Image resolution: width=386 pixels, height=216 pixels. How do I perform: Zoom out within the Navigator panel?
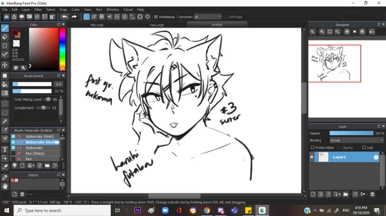tap(337, 32)
